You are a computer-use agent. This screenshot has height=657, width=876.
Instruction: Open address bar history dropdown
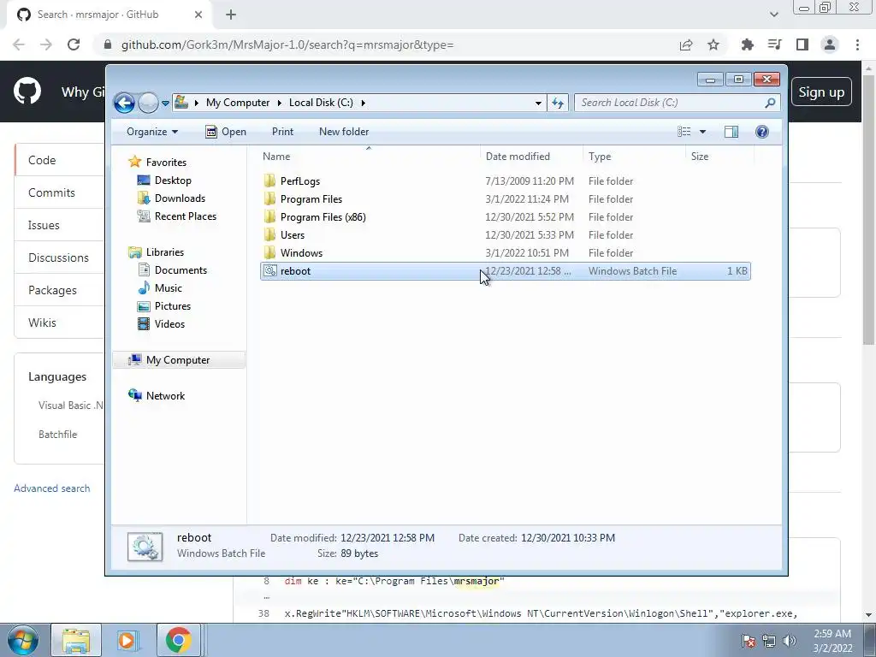pos(538,103)
